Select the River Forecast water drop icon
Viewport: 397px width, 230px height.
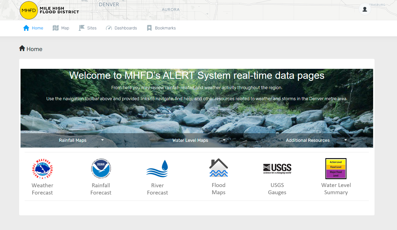pyautogui.click(x=157, y=169)
